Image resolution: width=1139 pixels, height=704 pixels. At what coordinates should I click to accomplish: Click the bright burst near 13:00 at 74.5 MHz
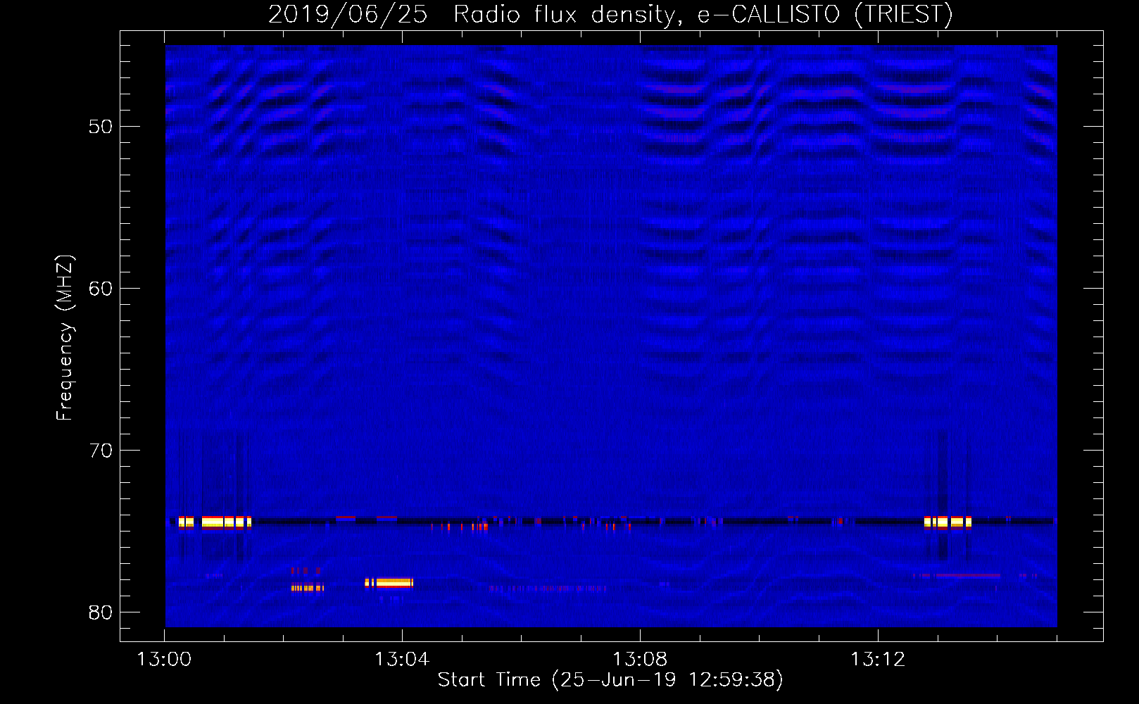click(214, 522)
